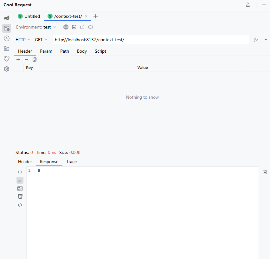270x259 pixels.
Task: Close the /context-test/ request tab
Action: (86, 16)
